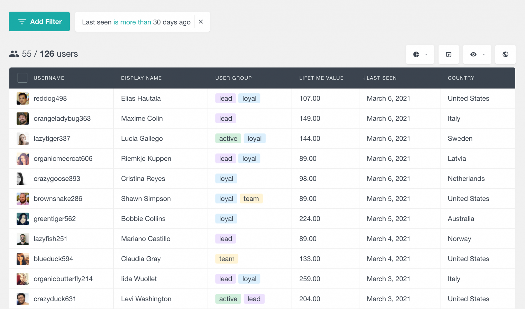Sort by the Lifetime Value column header
The width and height of the screenshot is (525, 309).
coord(321,78)
